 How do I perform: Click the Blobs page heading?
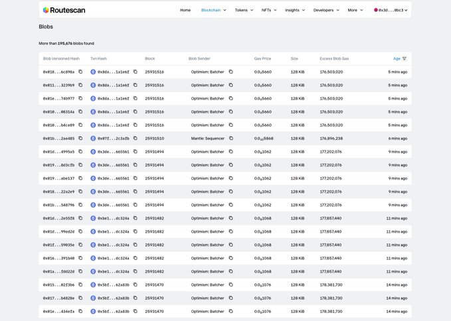pyautogui.click(x=46, y=27)
